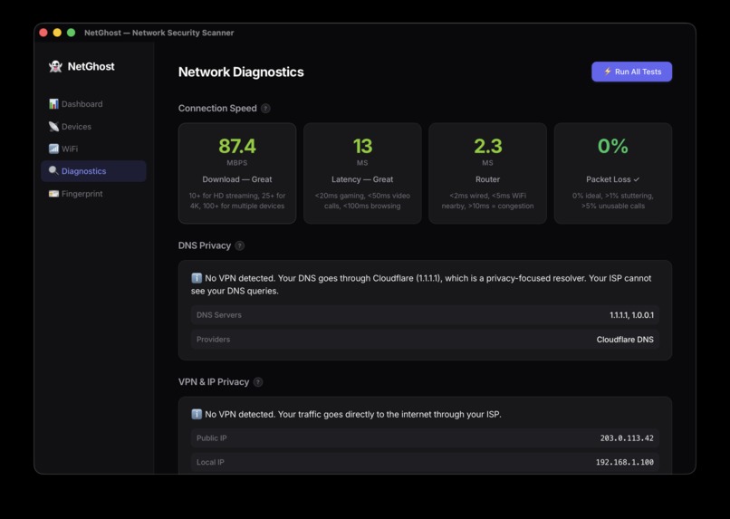730x519 pixels.
Task: Click local IP value 192.168.1.100
Action: pos(625,462)
